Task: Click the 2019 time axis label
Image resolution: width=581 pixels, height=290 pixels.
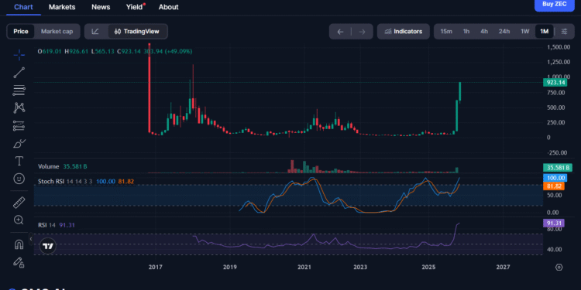Action: point(230,267)
